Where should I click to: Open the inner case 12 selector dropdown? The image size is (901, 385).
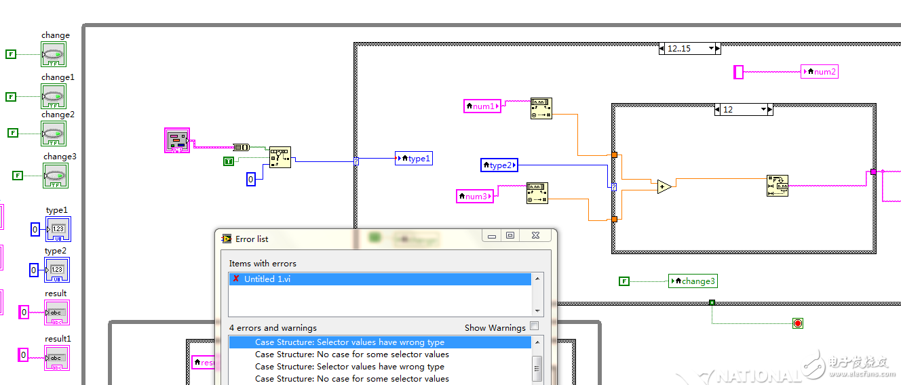pyautogui.click(x=763, y=109)
